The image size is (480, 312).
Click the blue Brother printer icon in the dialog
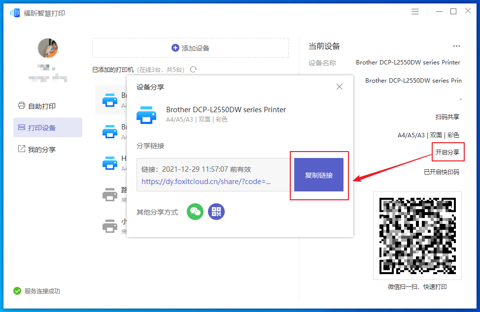coord(146,115)
